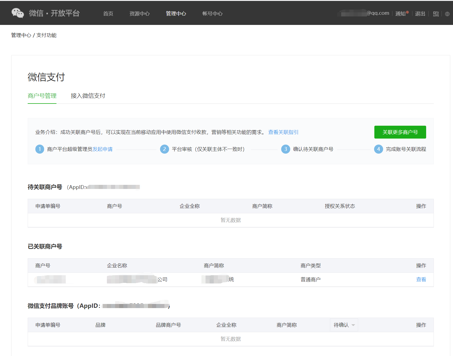This screenshot has width=453, height=356.
Task: Click 支付功能 in the breadcrumb
Action: tap(46, 35)
